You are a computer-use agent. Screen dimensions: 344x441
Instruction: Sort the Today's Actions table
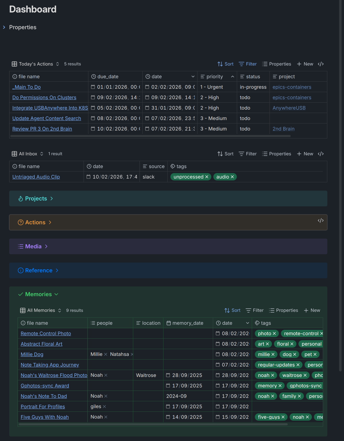[225, 64]
